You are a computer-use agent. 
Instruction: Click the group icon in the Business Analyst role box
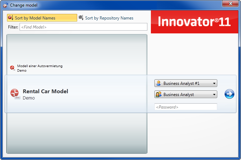(159, 95)
